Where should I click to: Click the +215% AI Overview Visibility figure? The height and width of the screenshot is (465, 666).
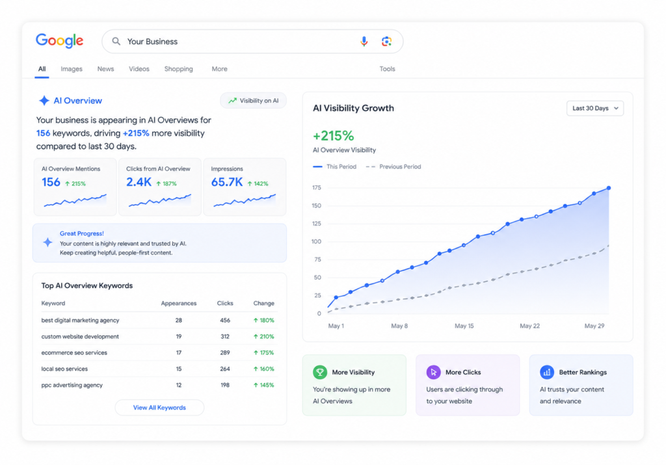(x=334, y=136)
